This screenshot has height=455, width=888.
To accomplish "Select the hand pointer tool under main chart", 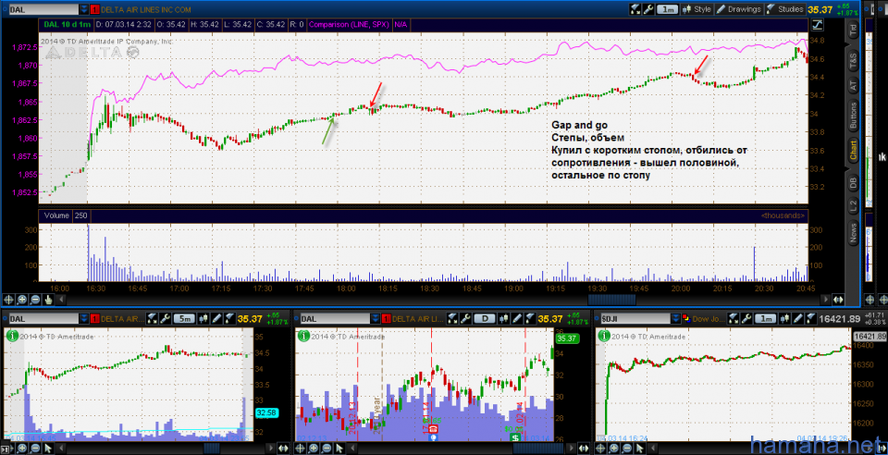I will 48,300.
